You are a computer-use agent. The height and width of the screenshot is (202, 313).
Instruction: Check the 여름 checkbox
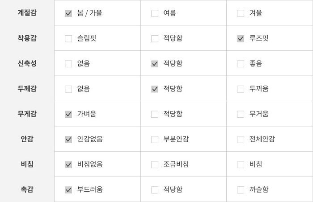(x=155, y=13)
